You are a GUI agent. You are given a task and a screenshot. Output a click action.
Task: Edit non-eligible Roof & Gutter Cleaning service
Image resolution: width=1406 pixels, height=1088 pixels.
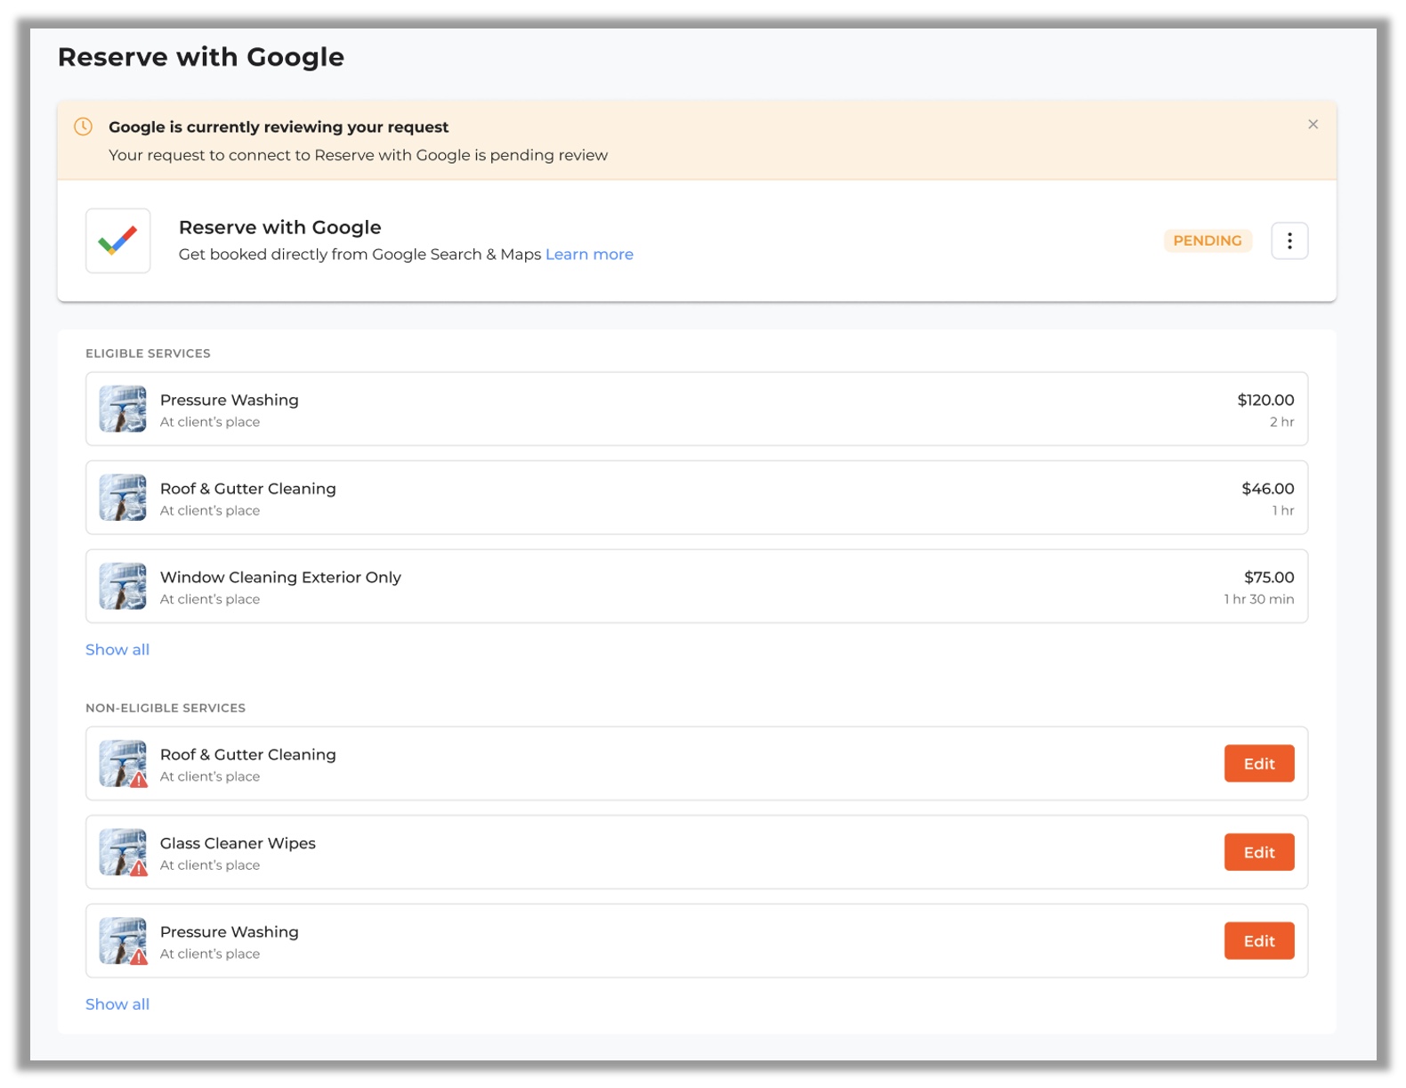point(1259,764)
